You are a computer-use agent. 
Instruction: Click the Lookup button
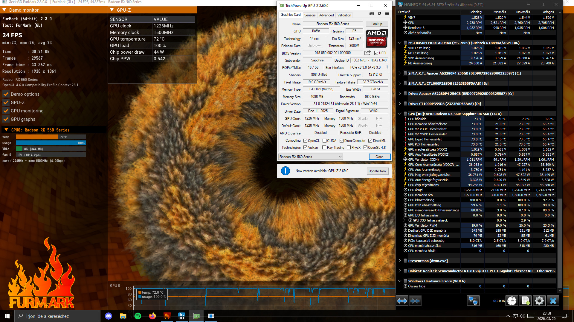pos(377,24)
